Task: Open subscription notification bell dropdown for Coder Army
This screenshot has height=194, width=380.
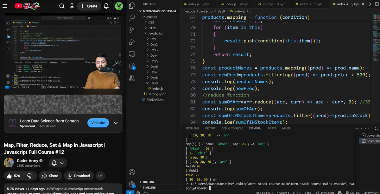Action: point(58,163)
